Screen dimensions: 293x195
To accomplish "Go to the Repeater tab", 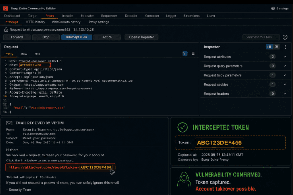I will coord(87,16).
